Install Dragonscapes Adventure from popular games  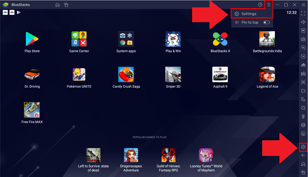(x=131, y=155)
